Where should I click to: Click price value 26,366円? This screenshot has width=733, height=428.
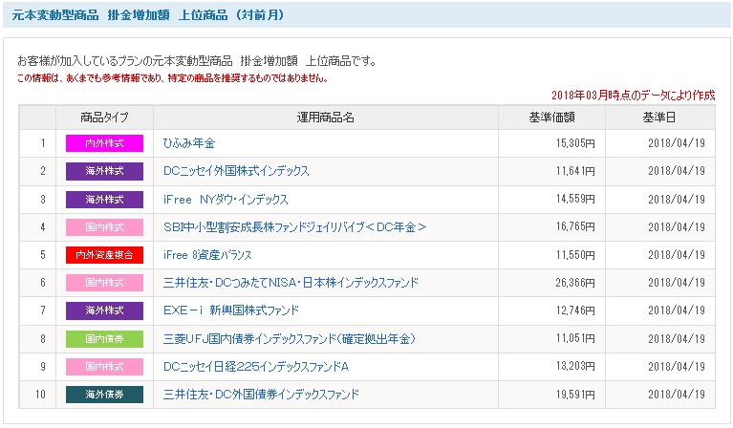coord(575,283)
